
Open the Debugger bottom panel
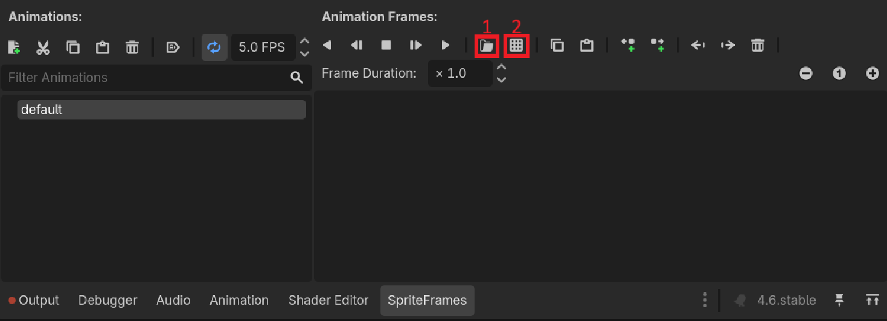tap(107, 300)
